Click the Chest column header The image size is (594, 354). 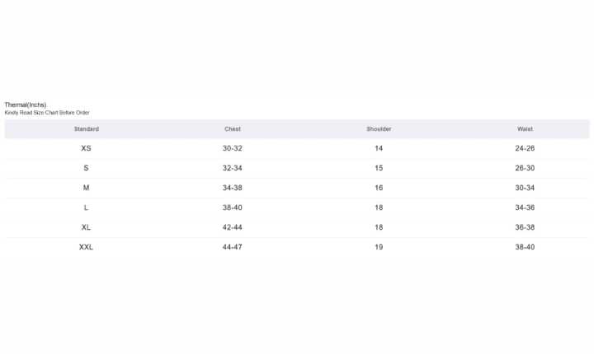click(x=233, y=129)
